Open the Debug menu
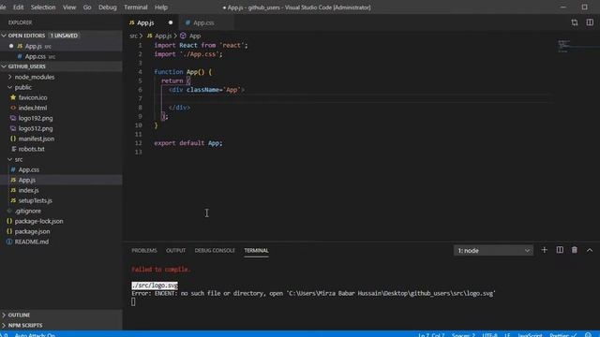 click(x=108, y=7)
